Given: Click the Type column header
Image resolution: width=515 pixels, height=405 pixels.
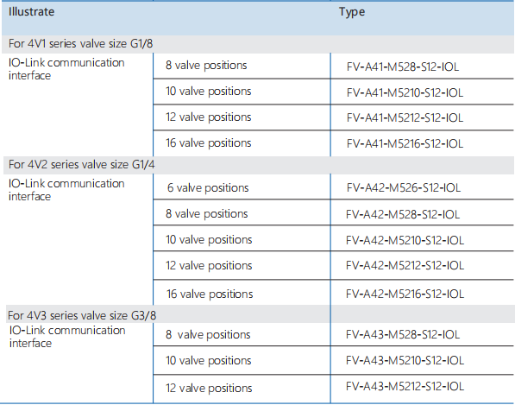Looking at the screenshot, I should click(x=352, y=12).
